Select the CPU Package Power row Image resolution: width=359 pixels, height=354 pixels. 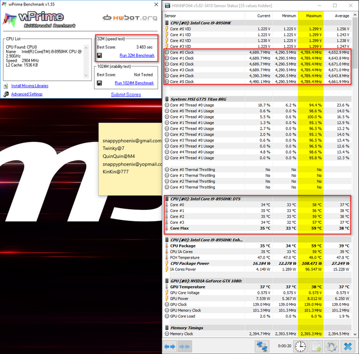coord(258,263)
